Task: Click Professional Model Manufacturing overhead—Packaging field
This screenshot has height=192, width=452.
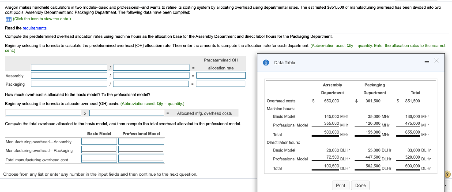Action: 141,150
